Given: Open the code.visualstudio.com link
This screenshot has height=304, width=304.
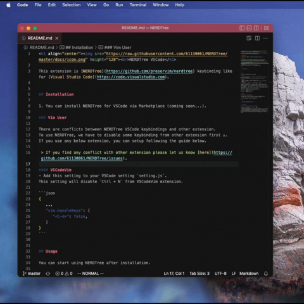Looking at the screenshot, I should click(x=131, y=77).
